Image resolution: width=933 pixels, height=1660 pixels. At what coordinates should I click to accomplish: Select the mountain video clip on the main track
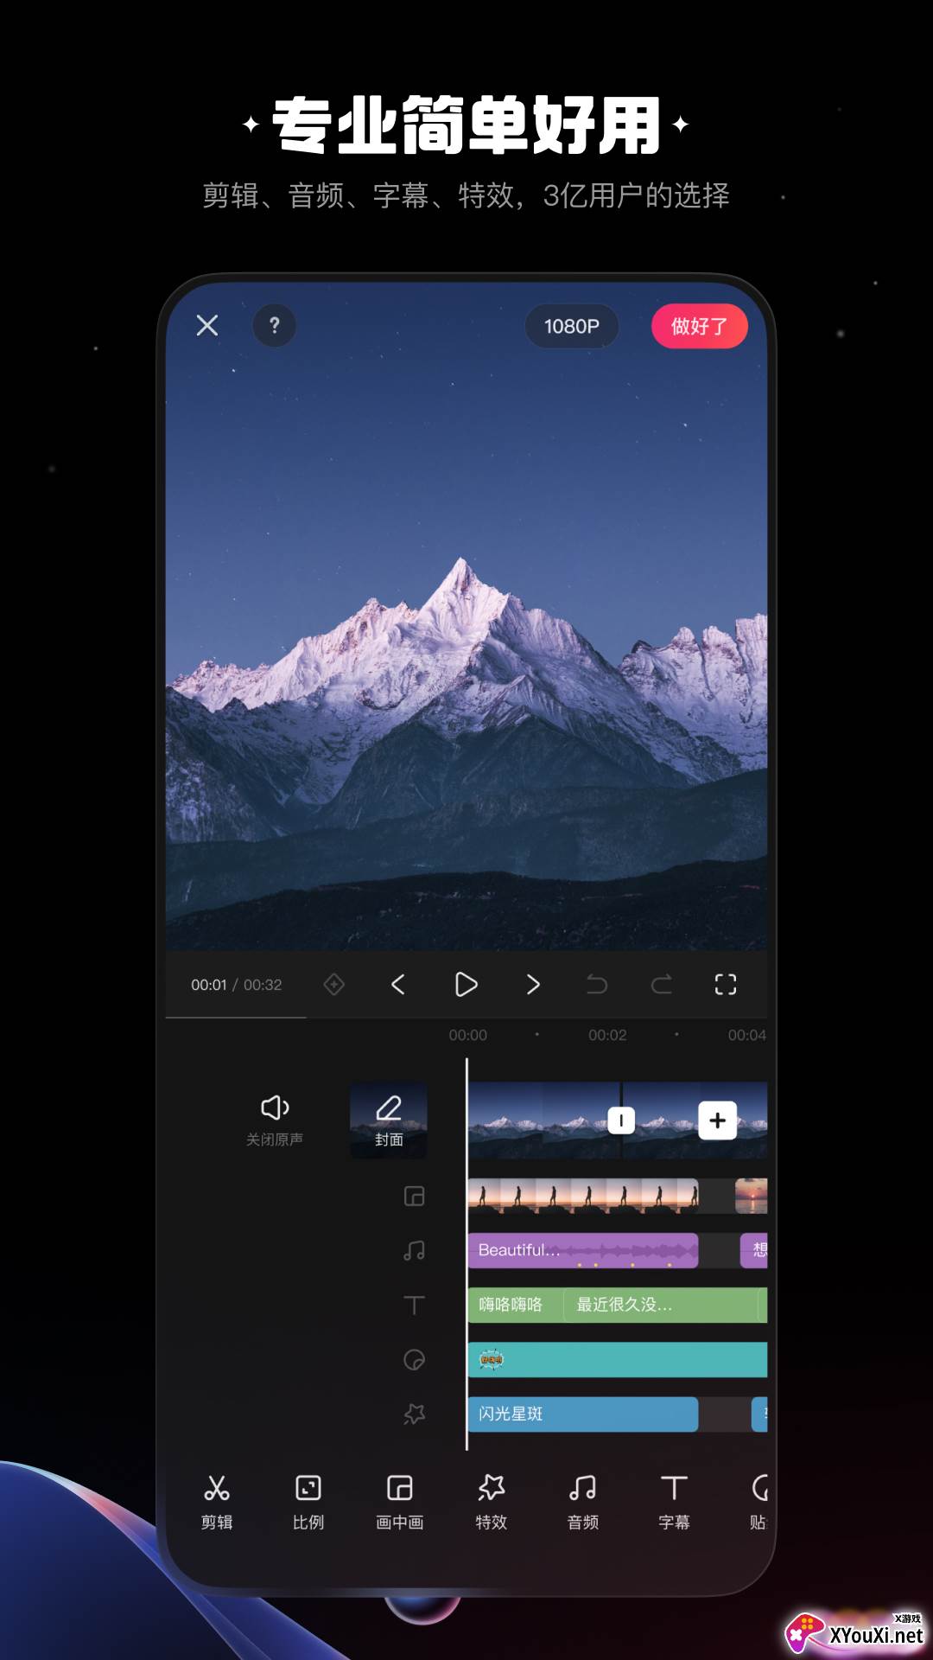[x=543, y=1120]
